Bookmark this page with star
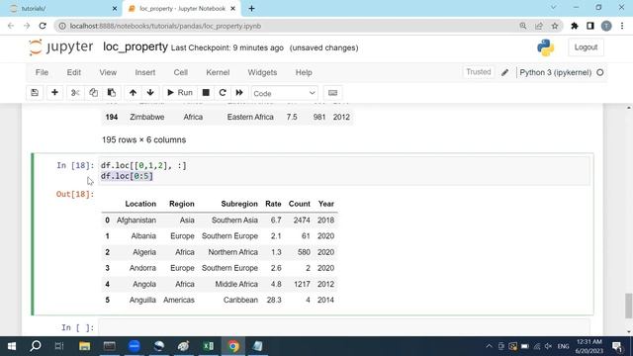 tap(555, 26)
